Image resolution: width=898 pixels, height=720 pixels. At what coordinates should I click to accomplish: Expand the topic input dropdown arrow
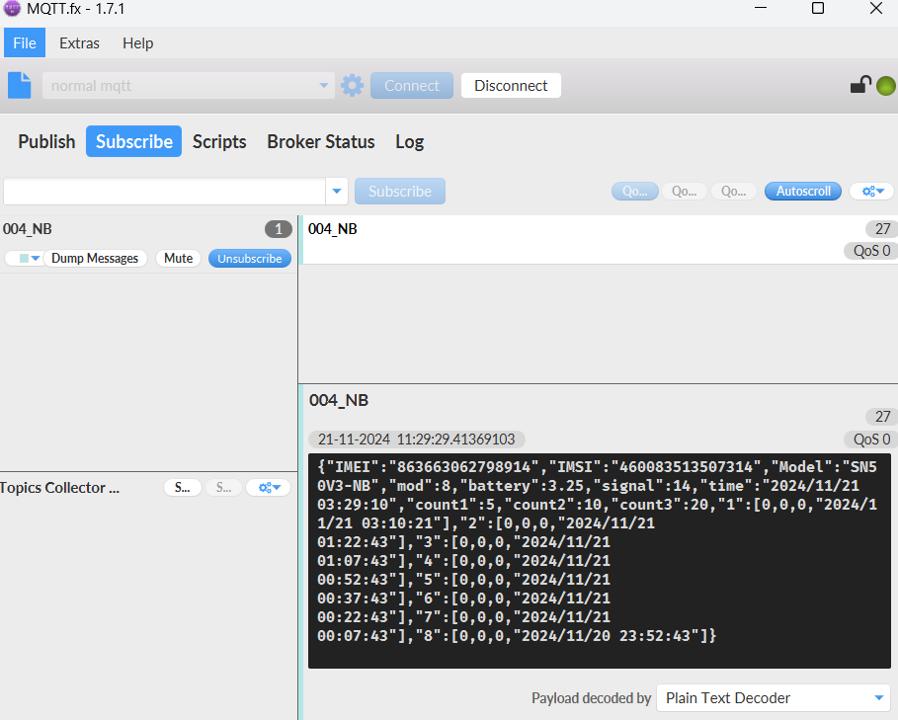[x=337, y=192]
